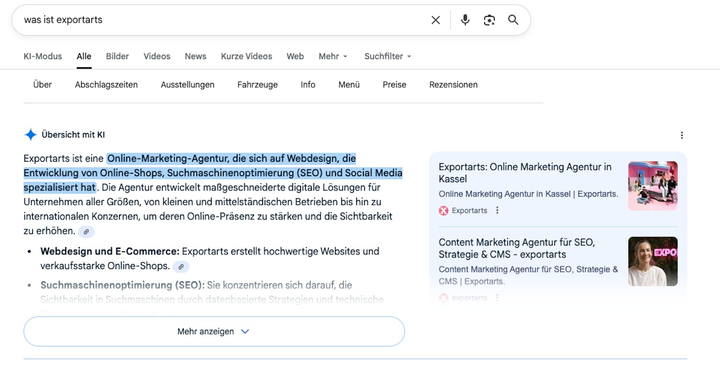
Task: Open the three-dot options beside Exportarts source
Action: coord(497,210)
